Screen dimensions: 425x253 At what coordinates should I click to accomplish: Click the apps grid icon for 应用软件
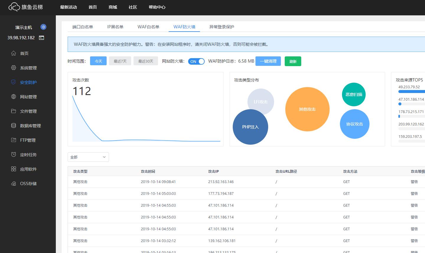point(14,169)
